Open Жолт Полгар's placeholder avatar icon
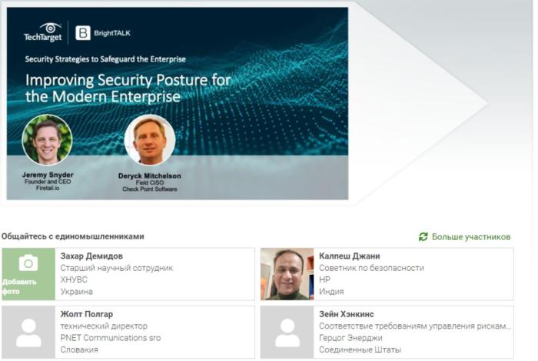 point(28,333)
